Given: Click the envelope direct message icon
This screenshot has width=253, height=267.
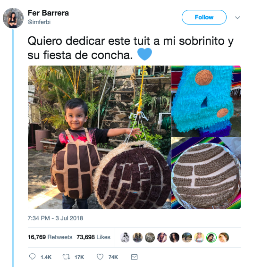Looking at the screenshot, I should click(x=134, y=257).
